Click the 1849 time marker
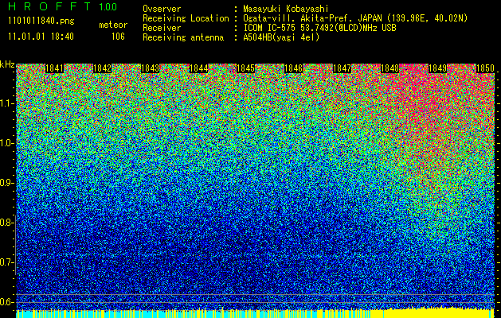This screenshot has height=318, width=501. coord(437,68)
